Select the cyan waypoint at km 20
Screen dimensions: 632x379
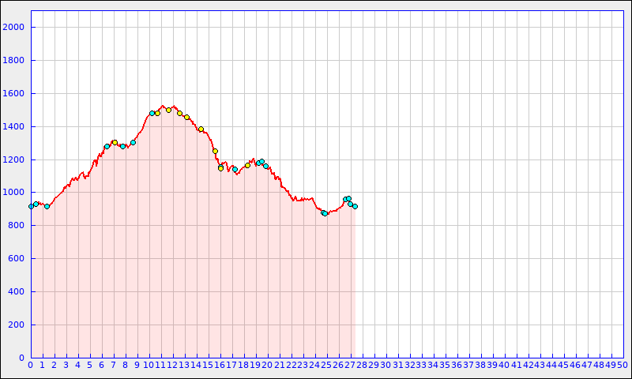[265, 166]
